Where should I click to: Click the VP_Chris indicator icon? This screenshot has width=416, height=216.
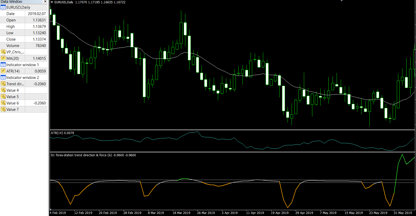pyautogui.click(x=3, y=52)
